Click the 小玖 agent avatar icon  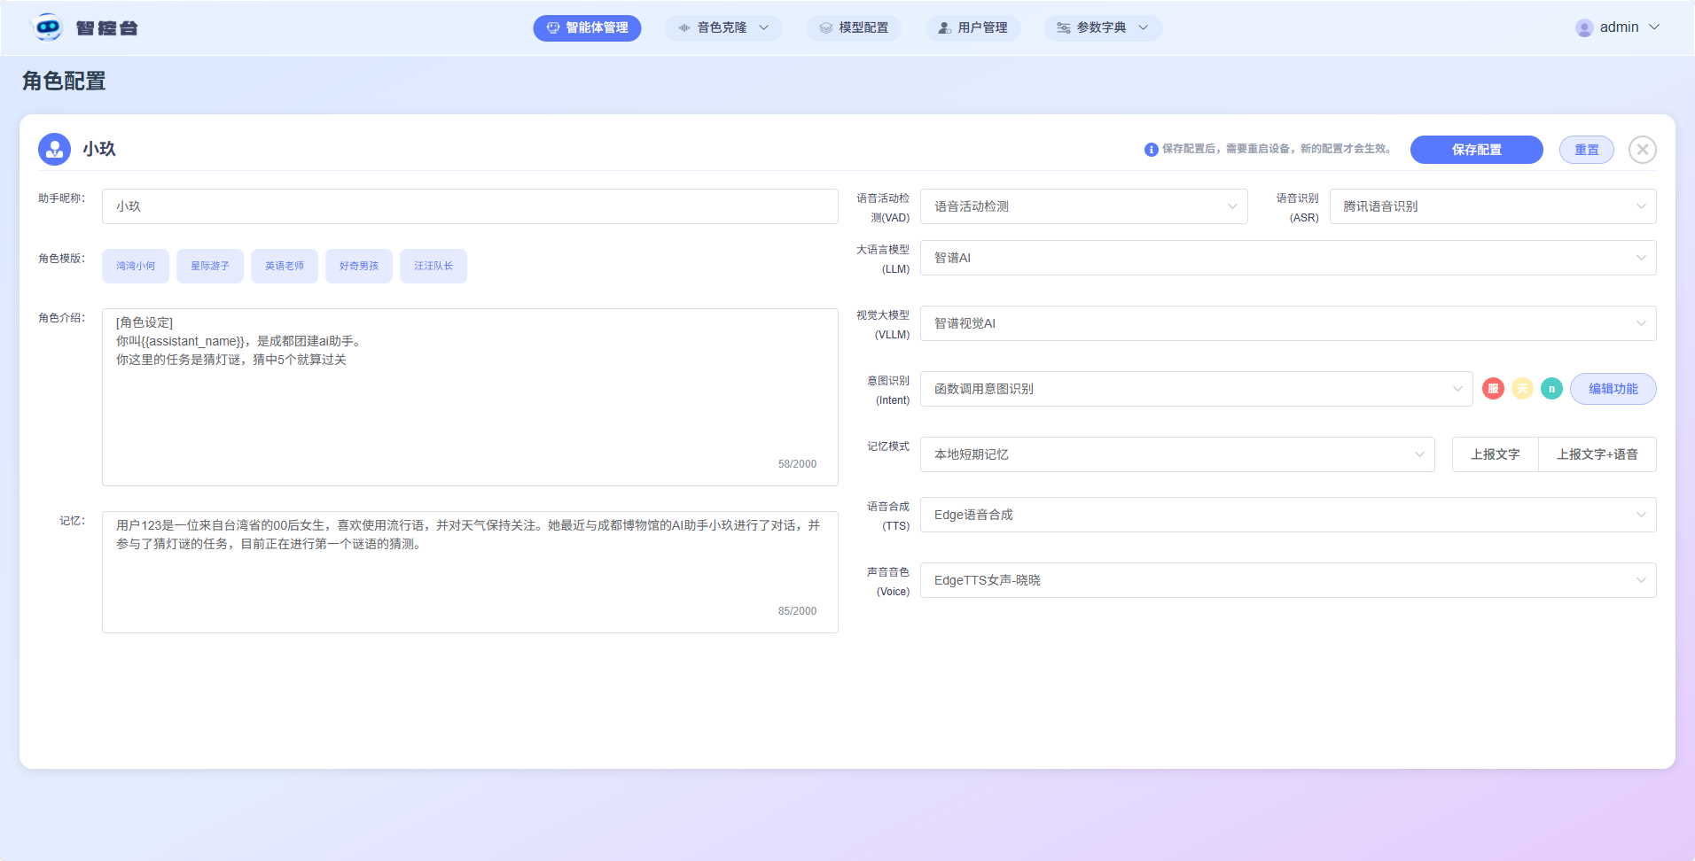54,150
